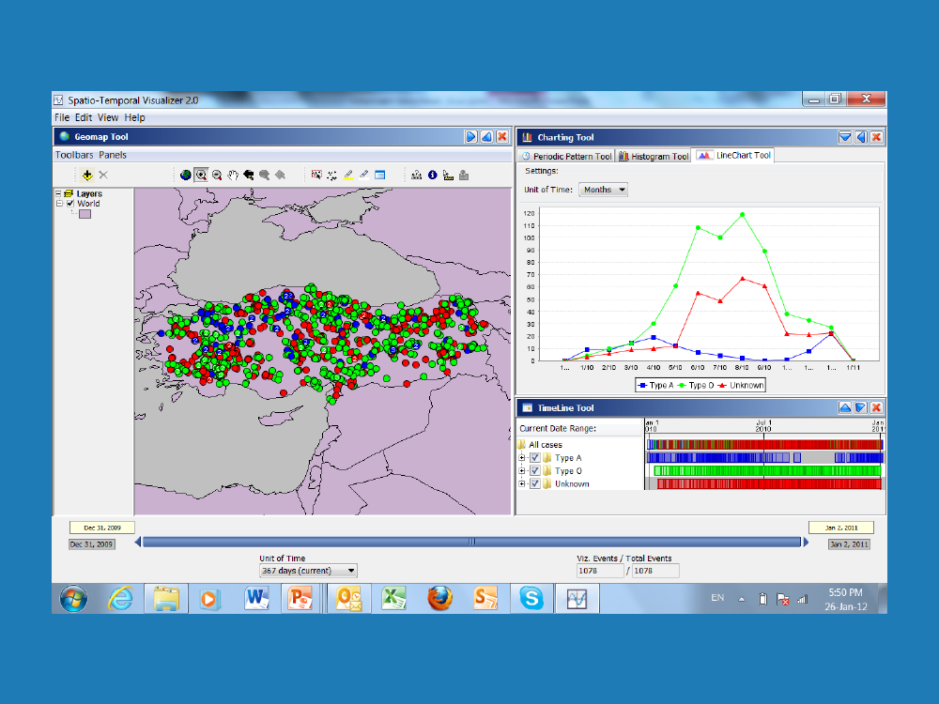Viewport: 939px width, 704px height.
Task: Click the yellow highlighter pen icon
Action: [348, 175]
